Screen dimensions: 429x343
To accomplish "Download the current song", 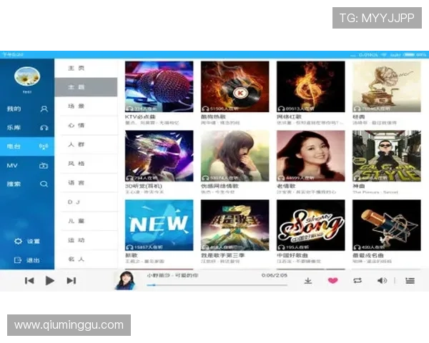I will [308, 281].
